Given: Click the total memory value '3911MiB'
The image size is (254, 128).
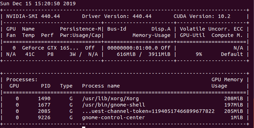Looking at the screenshot, I should (159, 54).
